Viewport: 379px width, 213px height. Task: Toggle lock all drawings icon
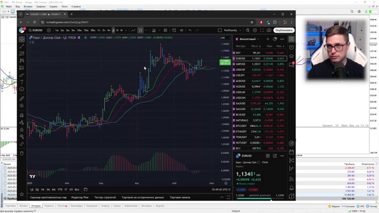22,129
